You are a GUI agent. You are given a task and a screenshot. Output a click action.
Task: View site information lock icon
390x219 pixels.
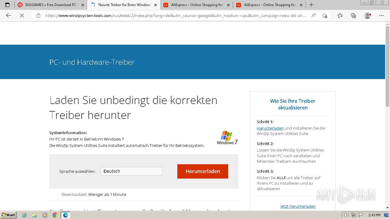[x=38, y=16]
